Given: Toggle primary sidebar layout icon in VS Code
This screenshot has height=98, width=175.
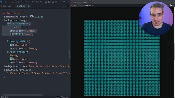Looking at the screenshot, I should [46, 2].
